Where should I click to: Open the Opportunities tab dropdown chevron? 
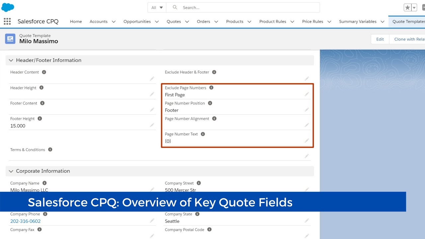(x=157, y=22)
